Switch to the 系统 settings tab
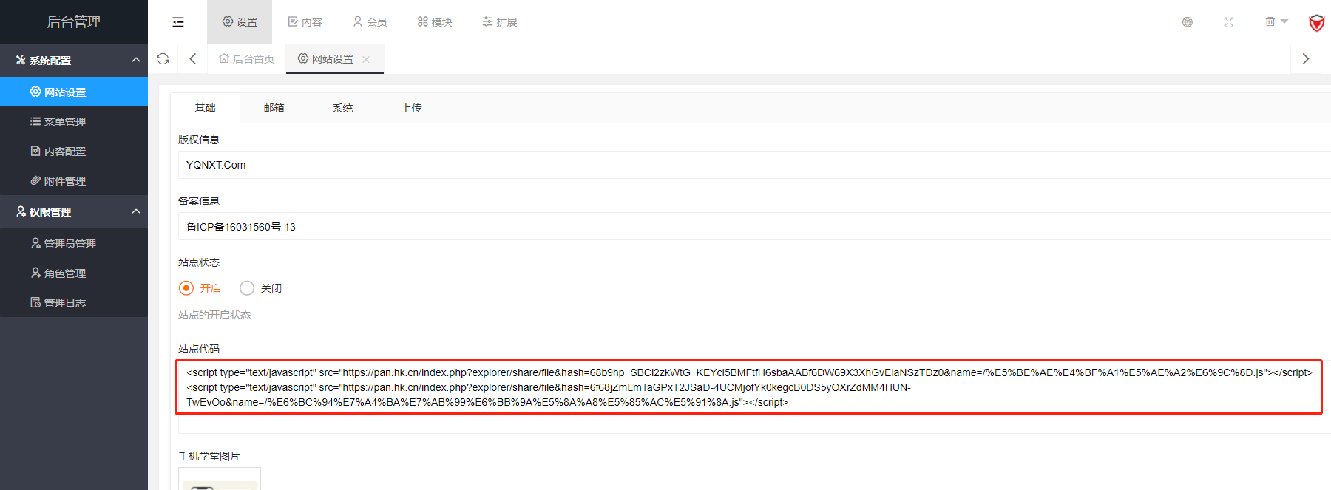Screen dimensions: 1331x490 tap(342, 108)
